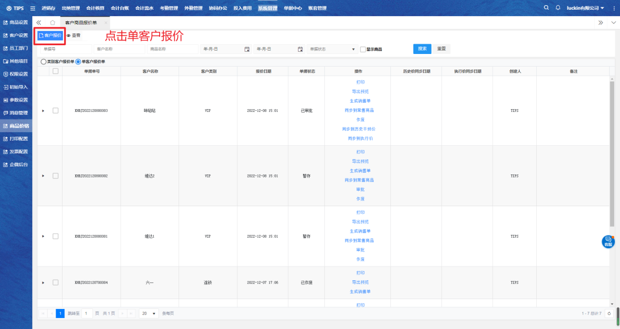This screenshot has height=329, width=620.
Task: Click the home icon tab
Action: (x=52, y=22)
